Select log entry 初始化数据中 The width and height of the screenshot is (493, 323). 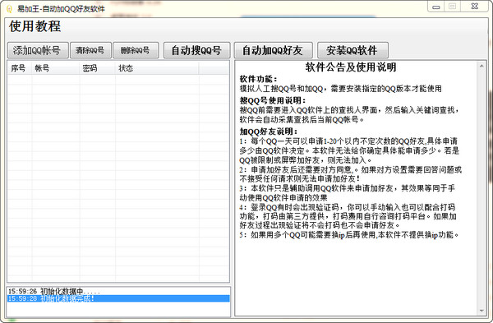coord(118,292)
